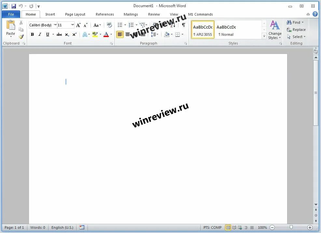Click the Paste button

tap(10, 29)
